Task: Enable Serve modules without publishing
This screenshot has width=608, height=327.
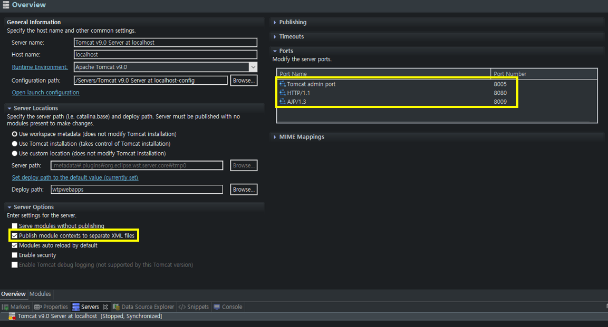Action: pyautogui.click(x=14, y=226)
